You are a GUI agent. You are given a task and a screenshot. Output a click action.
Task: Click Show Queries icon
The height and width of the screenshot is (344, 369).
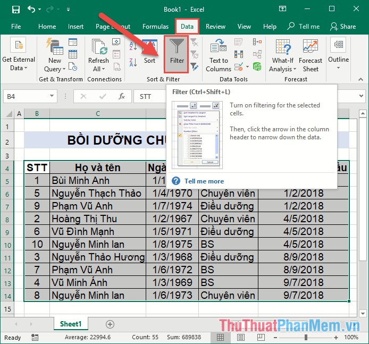pyautogui.click(x=73, y=42)
